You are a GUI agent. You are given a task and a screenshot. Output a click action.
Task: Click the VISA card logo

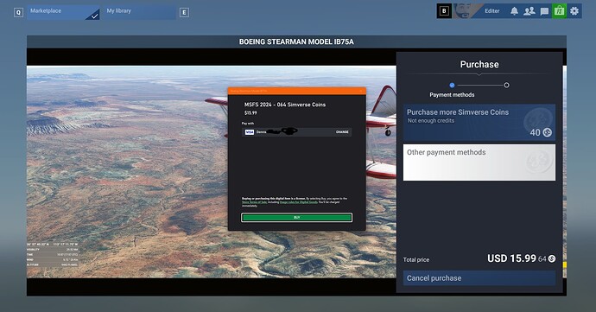[x=250, y=132]
